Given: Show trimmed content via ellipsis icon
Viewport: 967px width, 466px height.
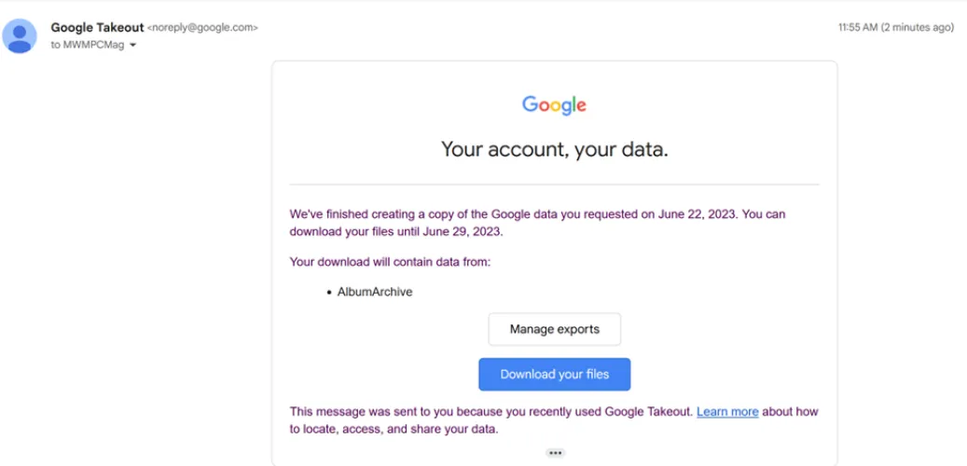Looking at the screenshot, I should (x=555, y=453).
